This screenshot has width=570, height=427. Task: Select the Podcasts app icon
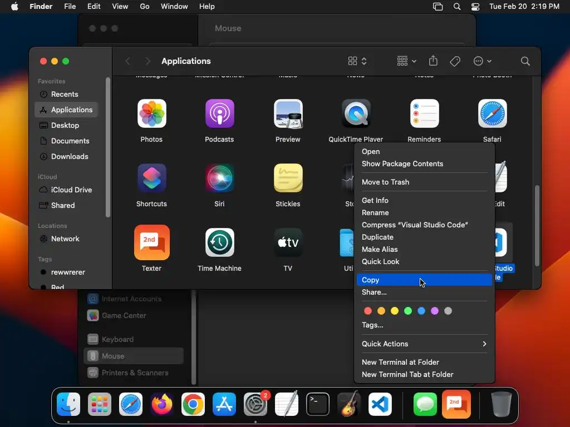[x=219, y=113]
